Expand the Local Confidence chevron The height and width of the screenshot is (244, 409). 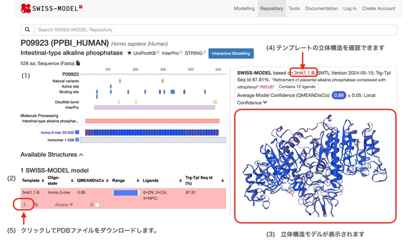[x=265, y=102]
